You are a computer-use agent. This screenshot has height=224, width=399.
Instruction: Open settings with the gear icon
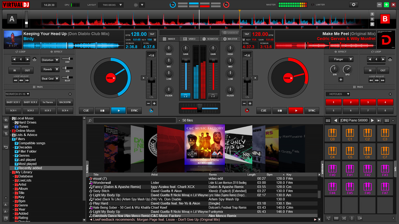(x=353, y=5)
